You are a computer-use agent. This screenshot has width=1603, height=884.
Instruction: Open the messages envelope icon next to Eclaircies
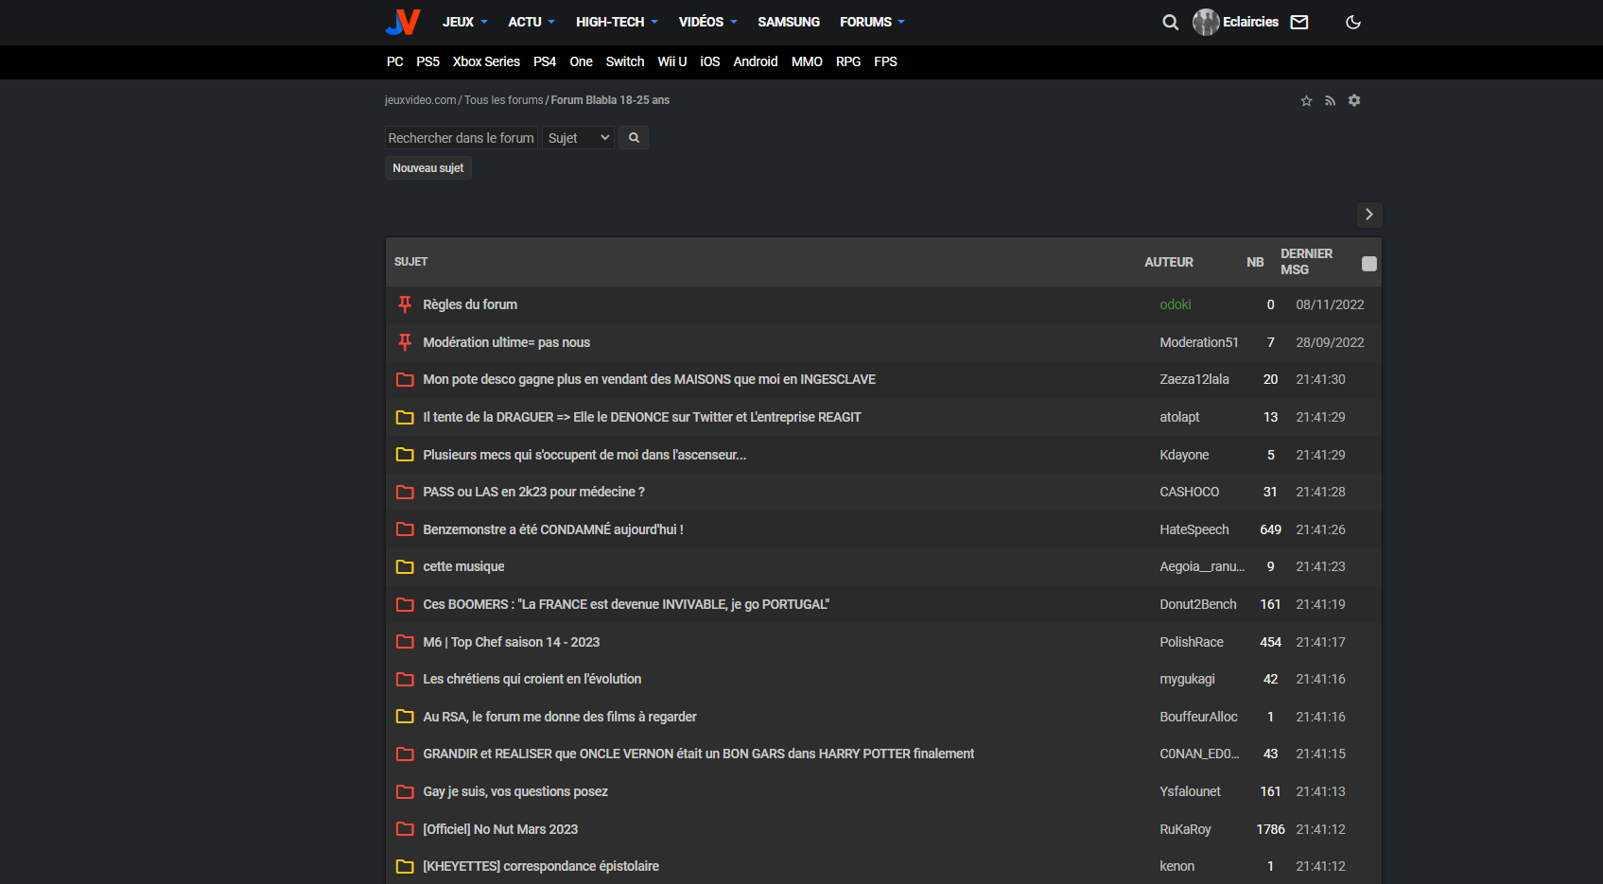pyautogui.click(x=1298, y=22)
